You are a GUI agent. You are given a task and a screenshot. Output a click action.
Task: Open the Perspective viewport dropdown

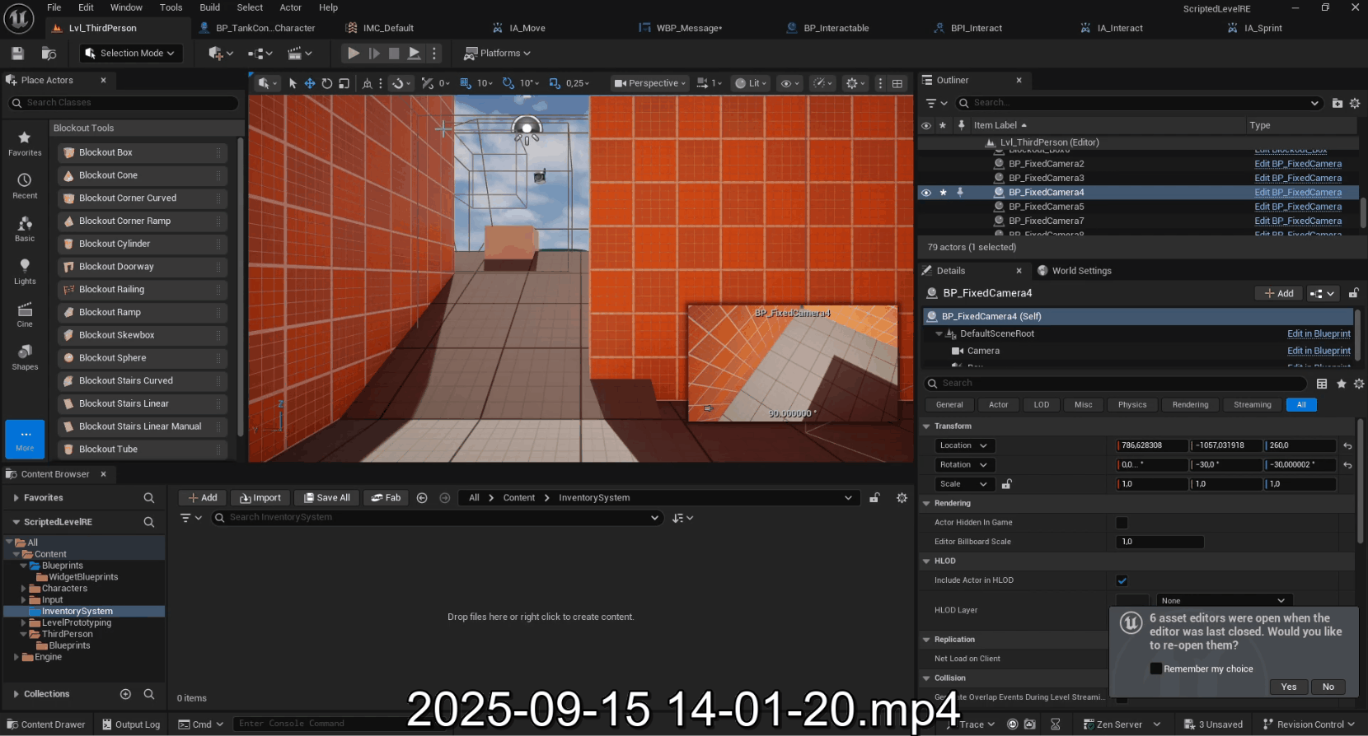(x=649, y=83)
